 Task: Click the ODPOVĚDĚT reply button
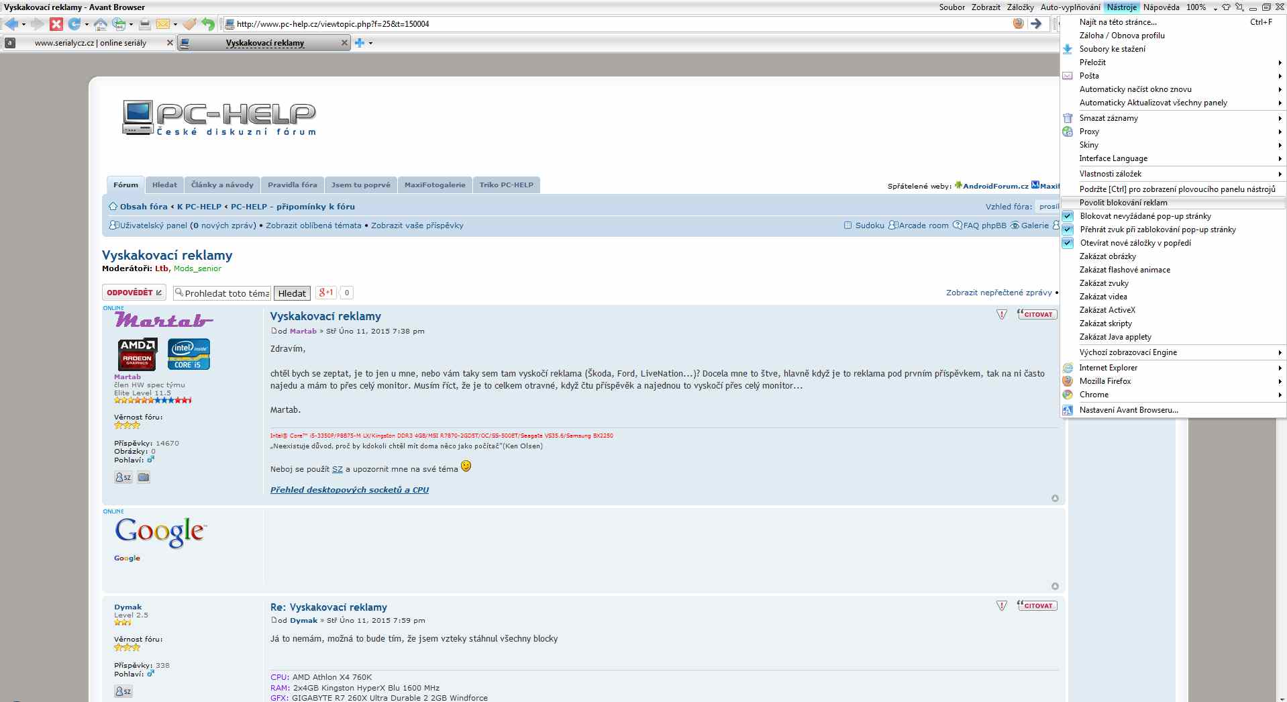coord(134,293)
